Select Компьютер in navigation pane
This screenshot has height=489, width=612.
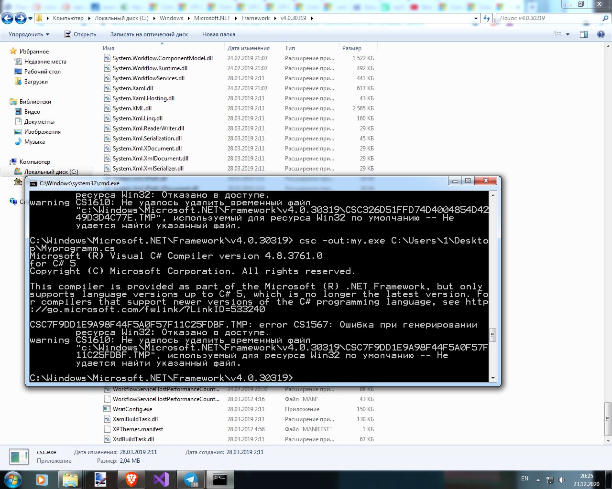[34, 162]
